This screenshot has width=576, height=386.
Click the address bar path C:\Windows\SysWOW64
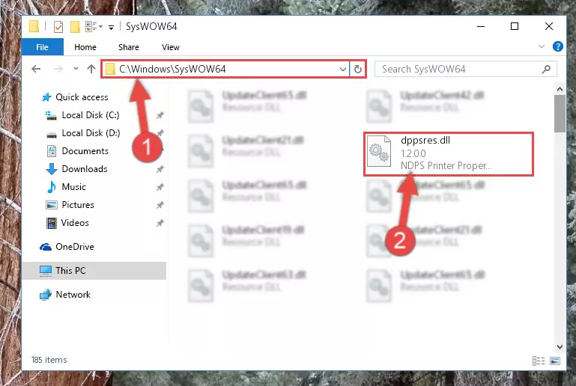172,69
